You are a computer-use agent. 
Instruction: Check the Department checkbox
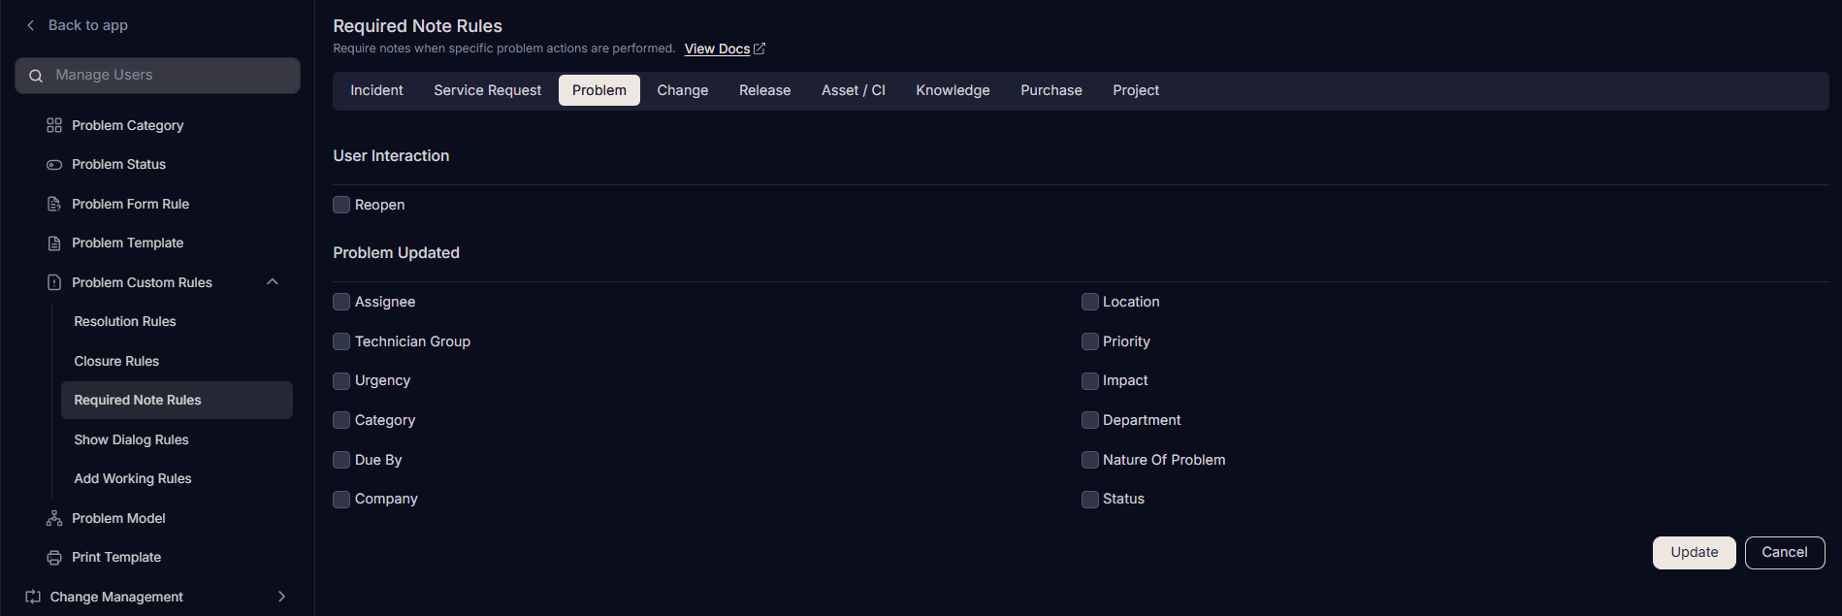point(1090,420)
